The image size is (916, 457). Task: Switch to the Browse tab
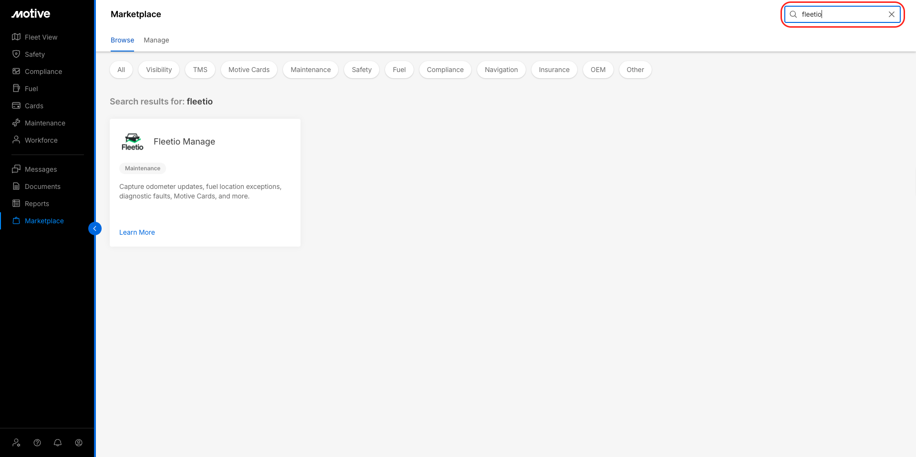122,40
